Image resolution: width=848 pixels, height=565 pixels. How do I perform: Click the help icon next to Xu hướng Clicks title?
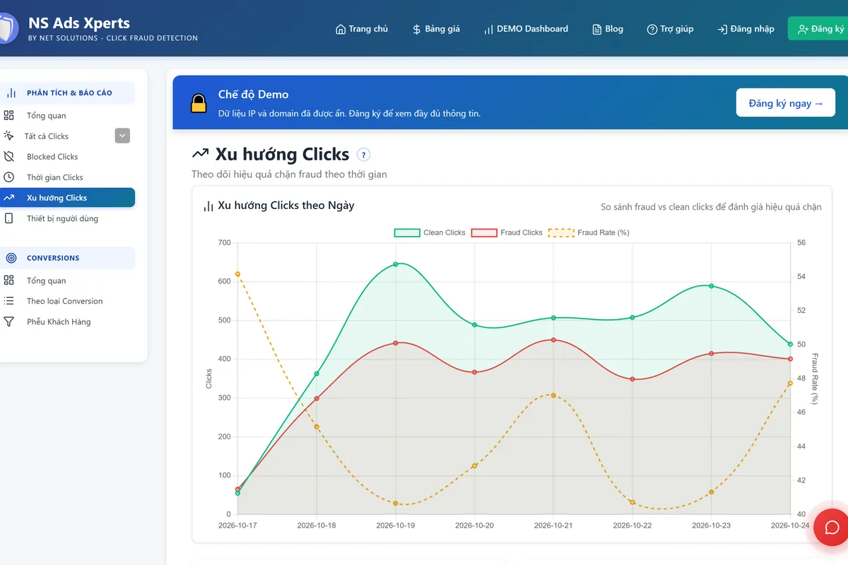pyautogui.click(x=363, y=155)
